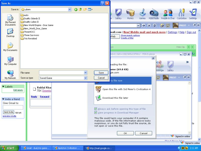Open My Recent Documents location
This screenshot has width=201, height=151.
10,20
